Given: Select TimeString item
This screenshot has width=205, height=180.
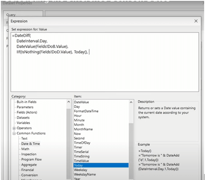Looking at the screenshot, I should pyautogui.click(x=82, y=156).
